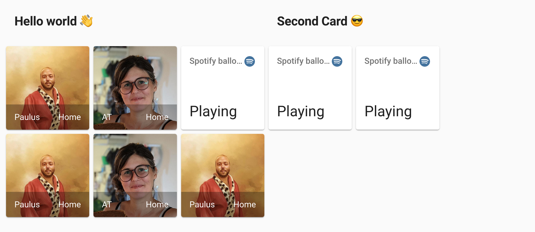The width and height of the screenshot is (535, 232).
Task: Click the Playing state in the first Spotify card
Action: click(213, 112)
